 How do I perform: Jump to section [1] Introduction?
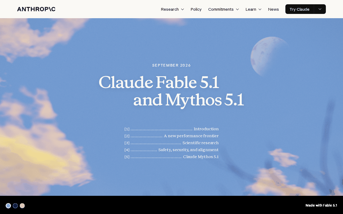171,129
